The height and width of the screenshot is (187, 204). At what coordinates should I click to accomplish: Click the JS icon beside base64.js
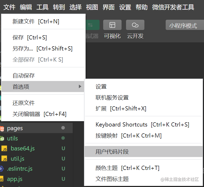[4, 149]
